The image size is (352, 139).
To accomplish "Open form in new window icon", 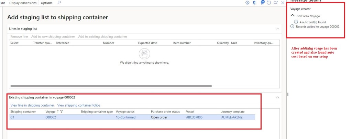I will coord(276,3).
